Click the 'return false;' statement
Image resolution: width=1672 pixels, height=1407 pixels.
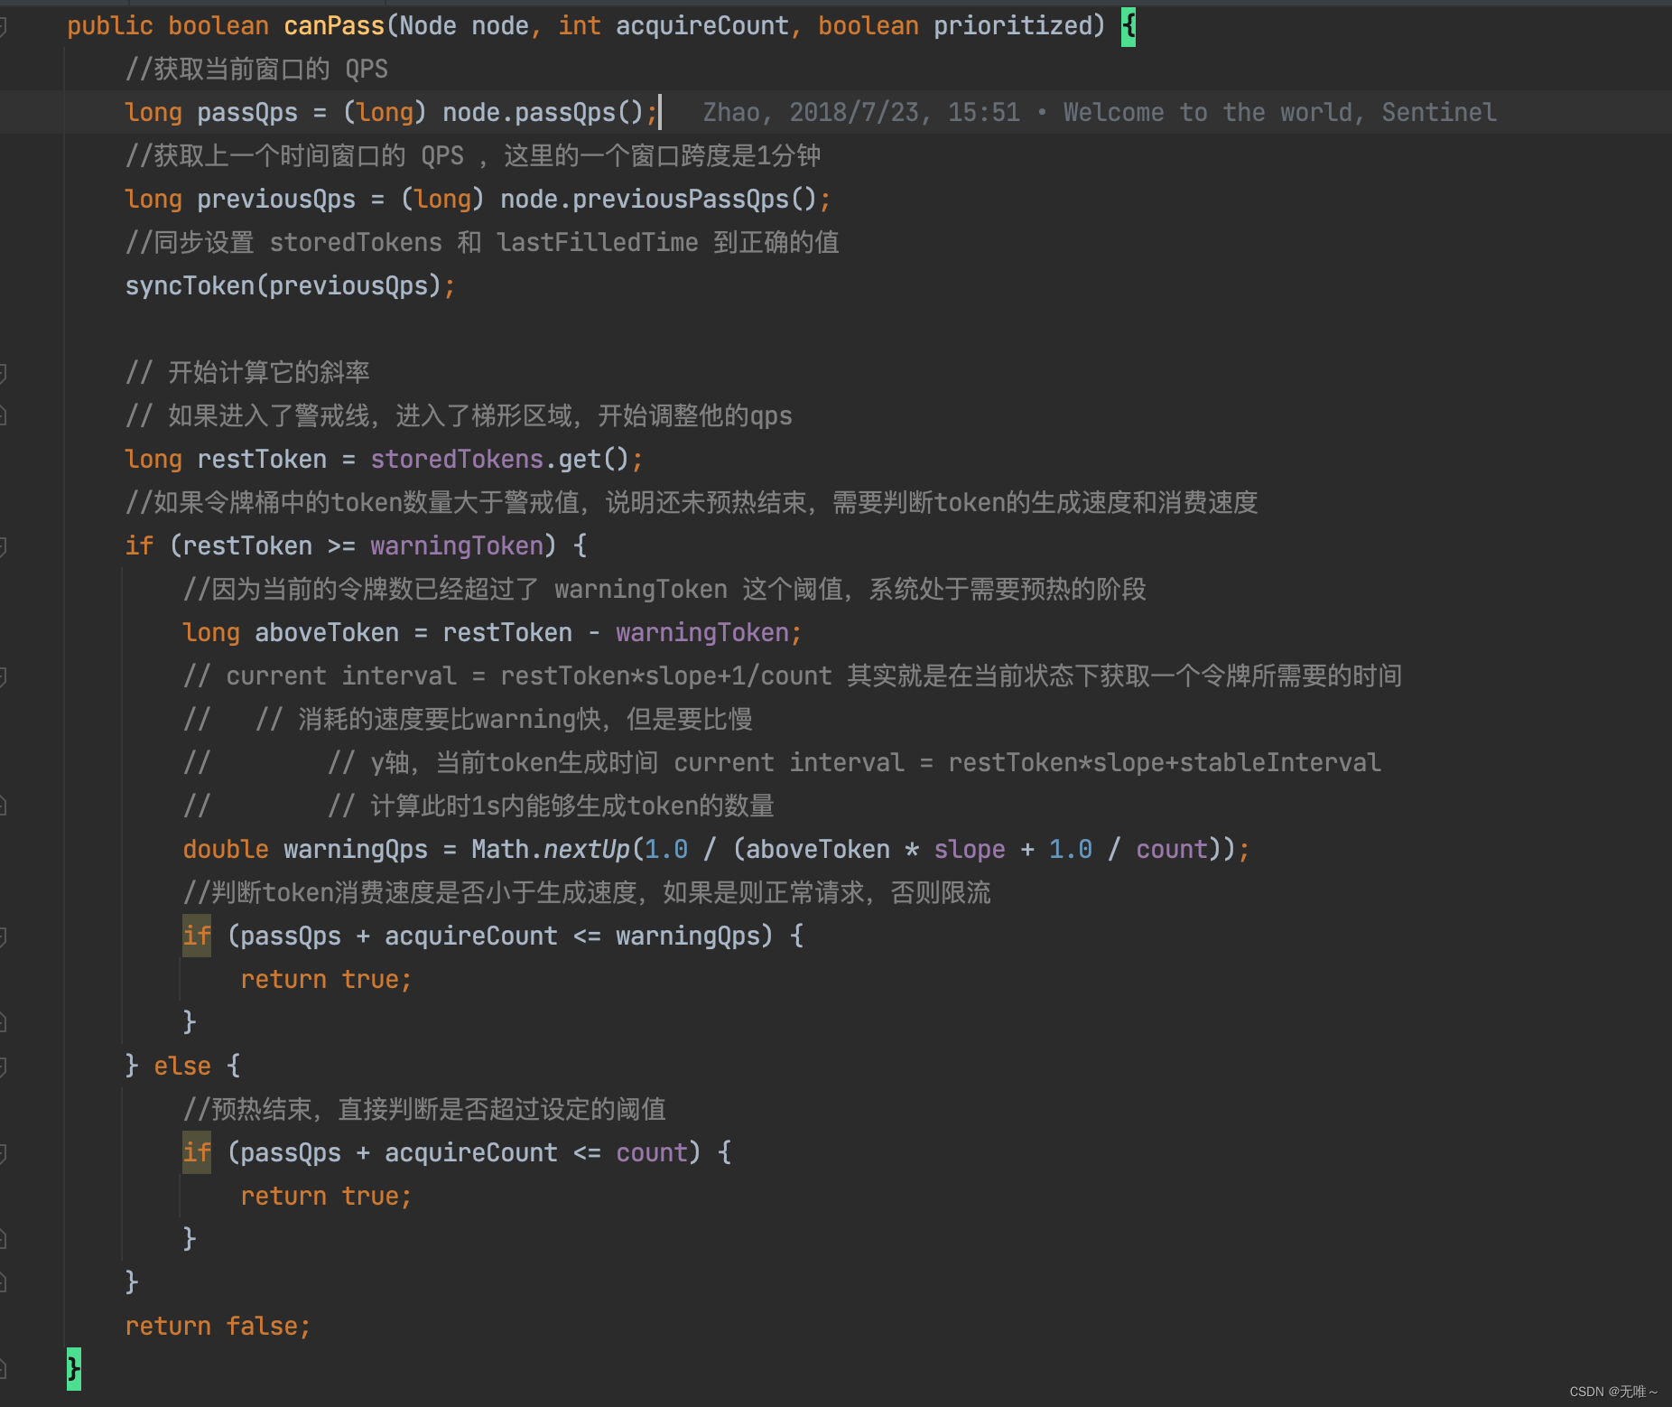[218, 1326]
